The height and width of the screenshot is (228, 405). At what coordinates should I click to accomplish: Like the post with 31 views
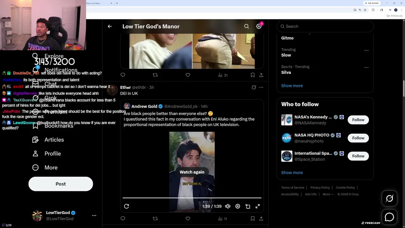(x=188, y=75)
